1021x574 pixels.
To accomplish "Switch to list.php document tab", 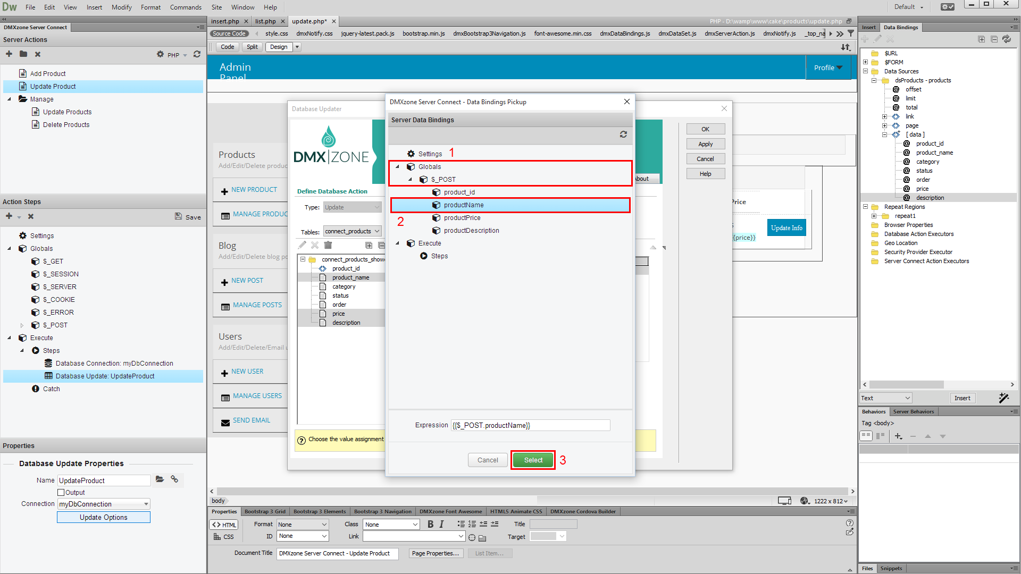I will tap(265, 21).
